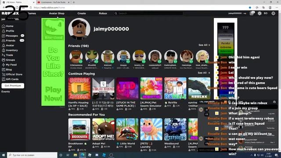Reload the page with the refresh icon
Viewport: 281px width, 158px height.
click(x=17, y=7)
